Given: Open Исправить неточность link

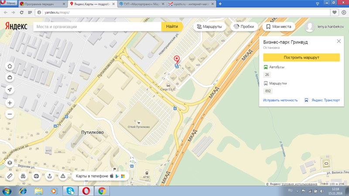Looking at the screenshot, I should (280, 100).
